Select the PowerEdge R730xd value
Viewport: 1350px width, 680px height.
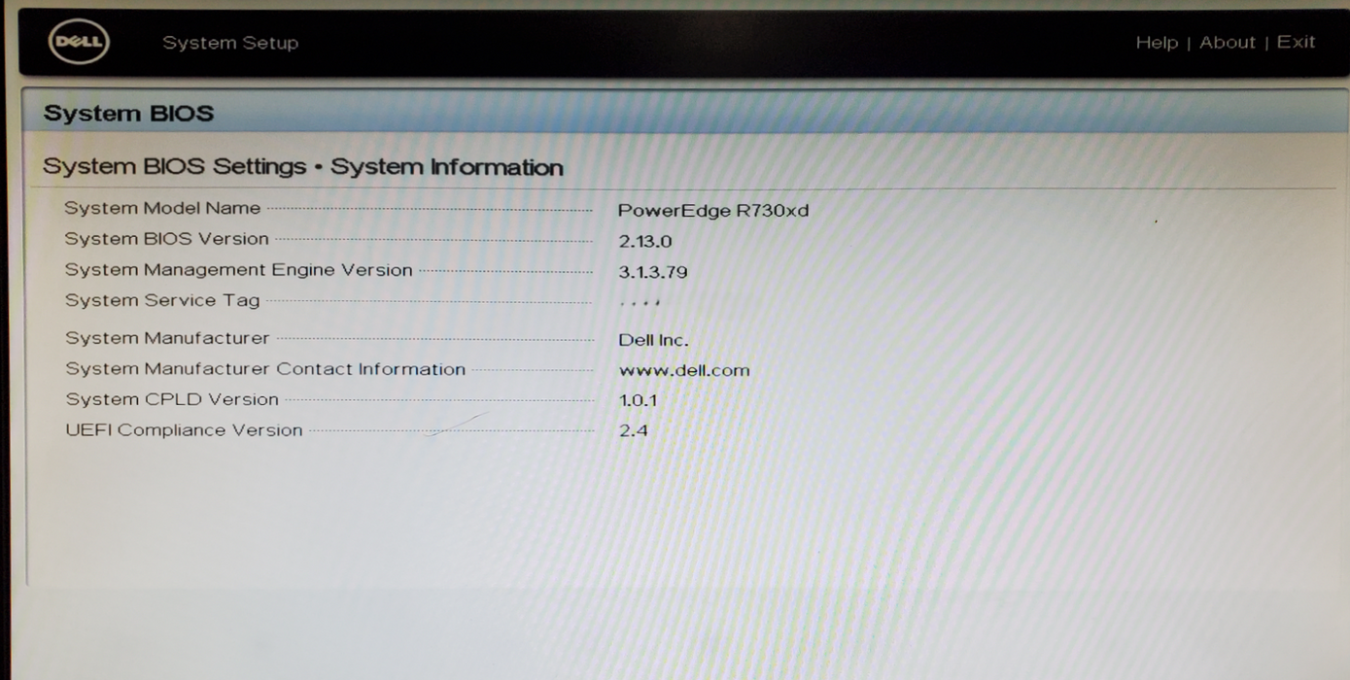tap(713, 210)
